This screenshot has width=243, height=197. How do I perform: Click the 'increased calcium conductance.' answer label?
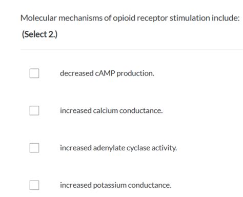[x=111, y=111]
